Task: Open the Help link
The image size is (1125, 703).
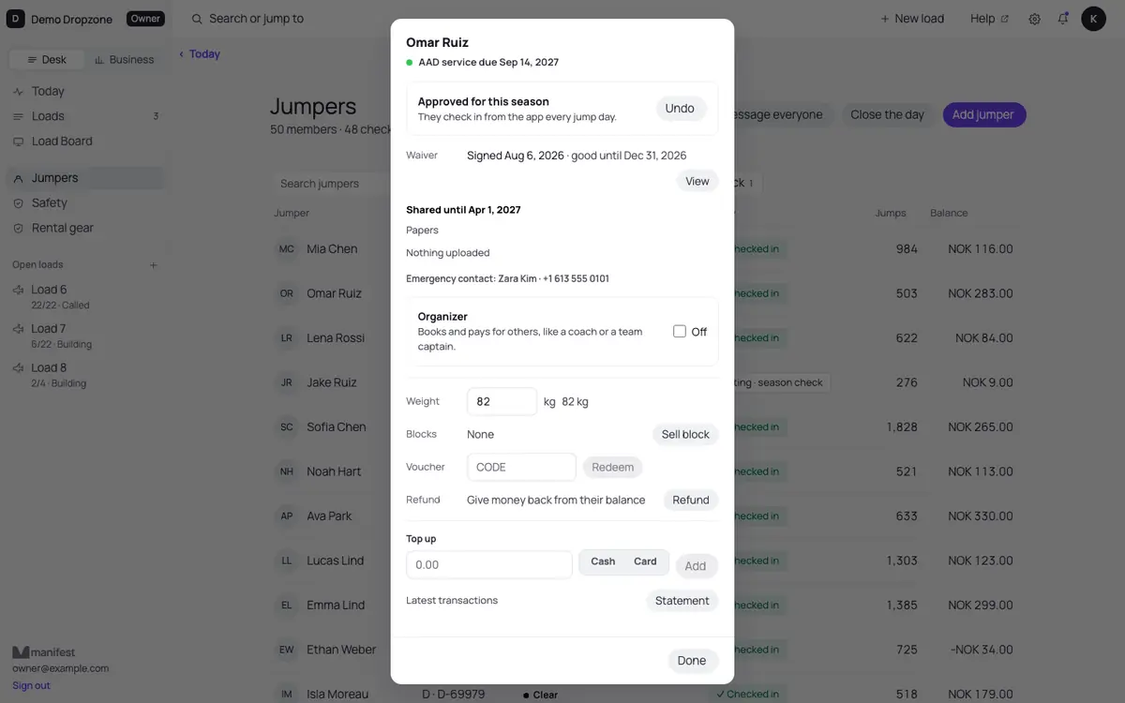Action: tap(989, 19)
